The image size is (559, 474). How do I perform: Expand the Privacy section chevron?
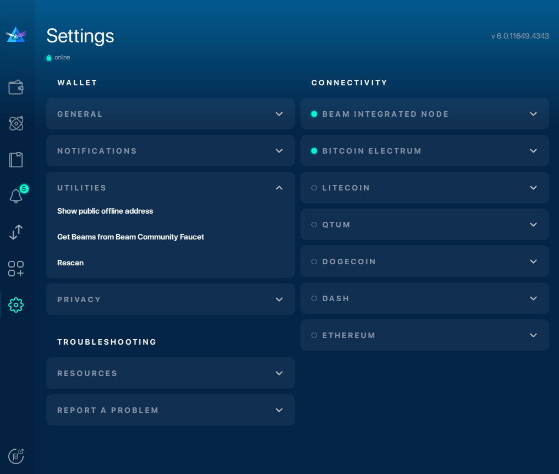coord(279,299)
